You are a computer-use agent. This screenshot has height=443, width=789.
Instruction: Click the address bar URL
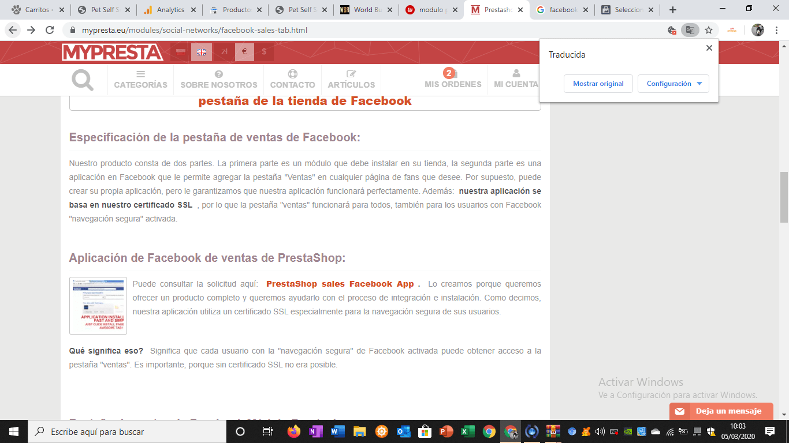[x=195, y=30]
